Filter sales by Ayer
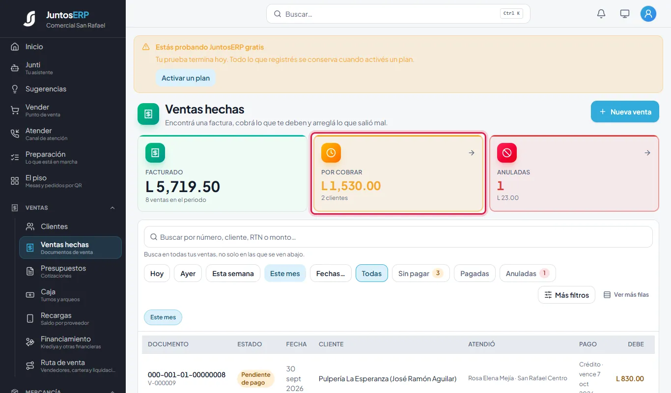This screenshot has height=393, width=671. (188, 273)
